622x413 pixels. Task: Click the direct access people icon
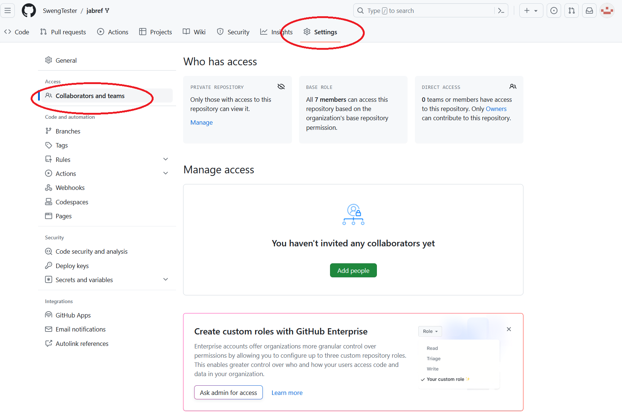pyautogui.click(x=513, y=87)
